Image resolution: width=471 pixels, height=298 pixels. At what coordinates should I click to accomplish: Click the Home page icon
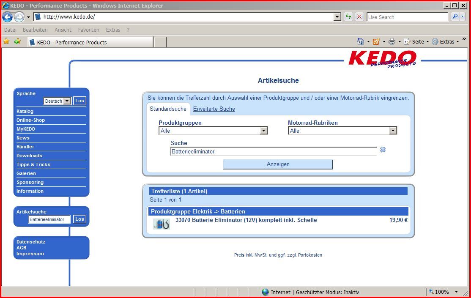click(361, 41)
